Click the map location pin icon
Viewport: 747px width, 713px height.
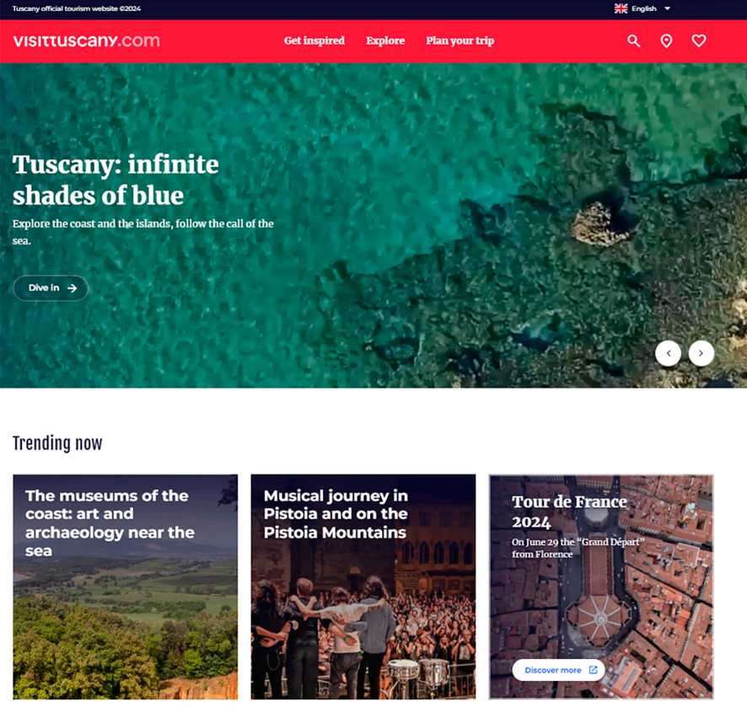click(x=667, y=41)
